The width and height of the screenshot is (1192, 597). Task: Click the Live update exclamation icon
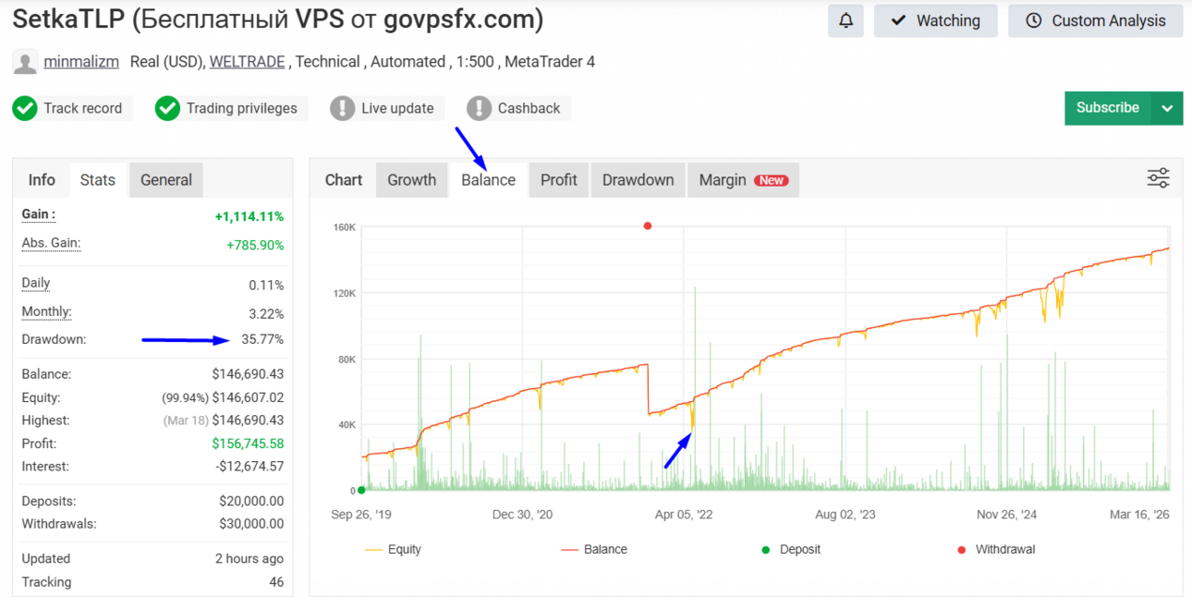(x=342, y=108)
